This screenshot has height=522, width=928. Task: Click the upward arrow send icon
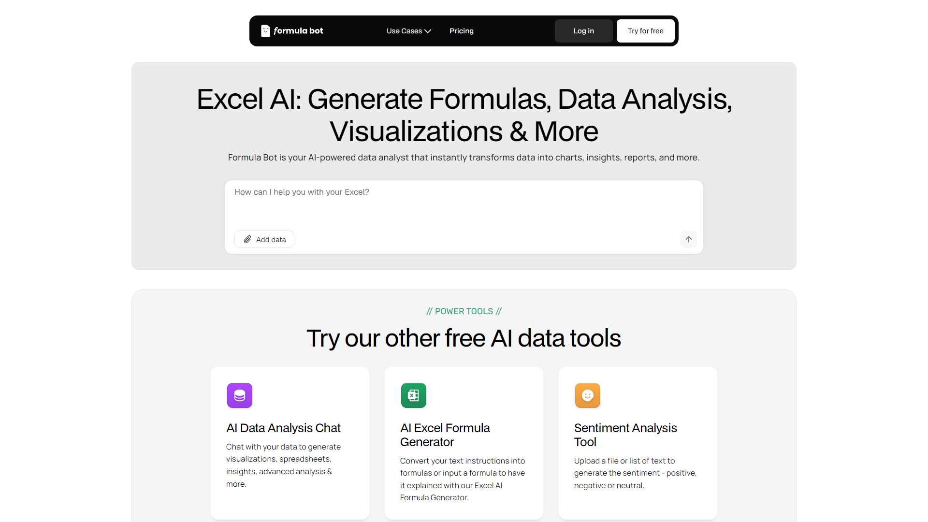click(x=688, y=239)
